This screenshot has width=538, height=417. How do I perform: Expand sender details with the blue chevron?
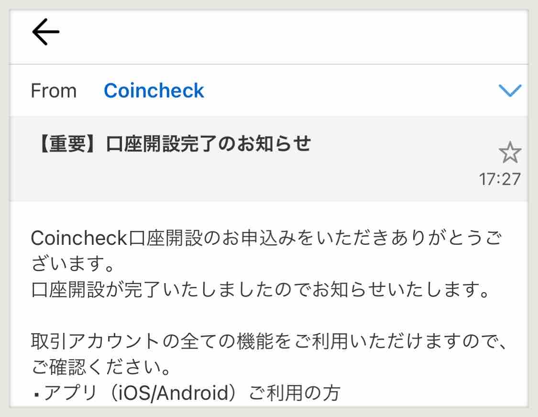tap(510, 90)
